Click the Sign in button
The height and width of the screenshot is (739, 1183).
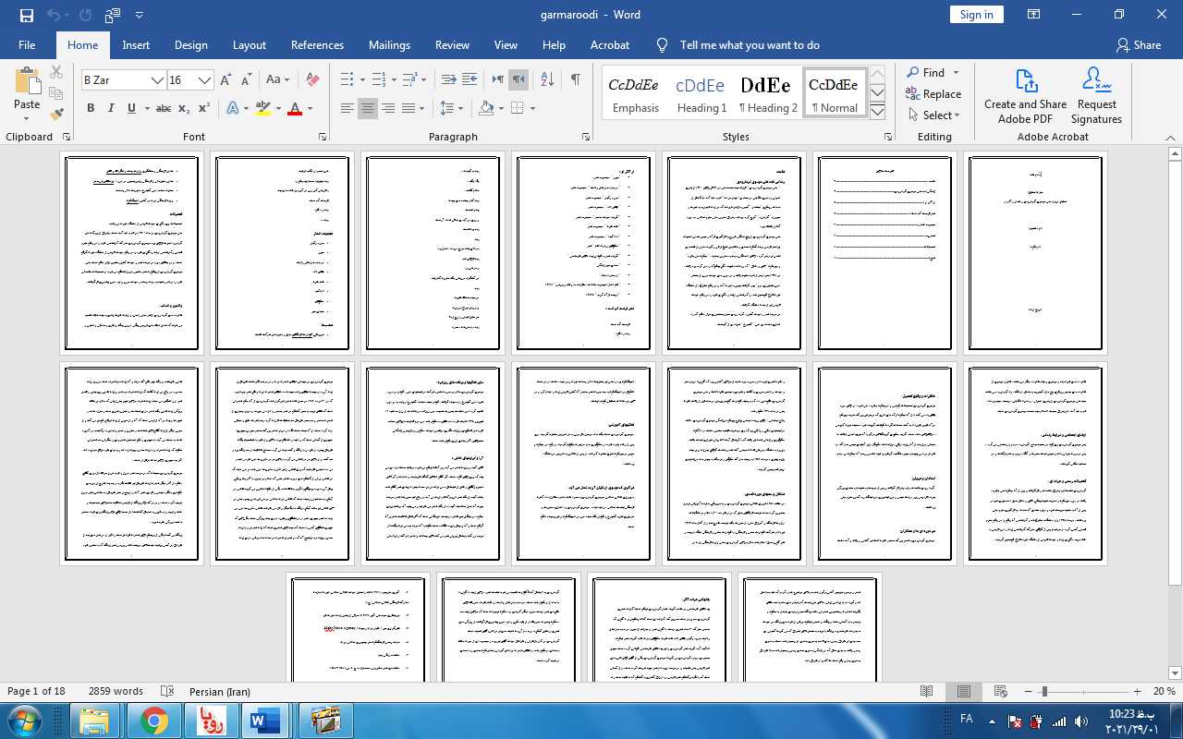click(976, 15)
